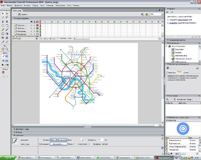The width and height of the screenshot is (201, 160).
Task: Toggle the lock all layers icon
Action: 34,22
